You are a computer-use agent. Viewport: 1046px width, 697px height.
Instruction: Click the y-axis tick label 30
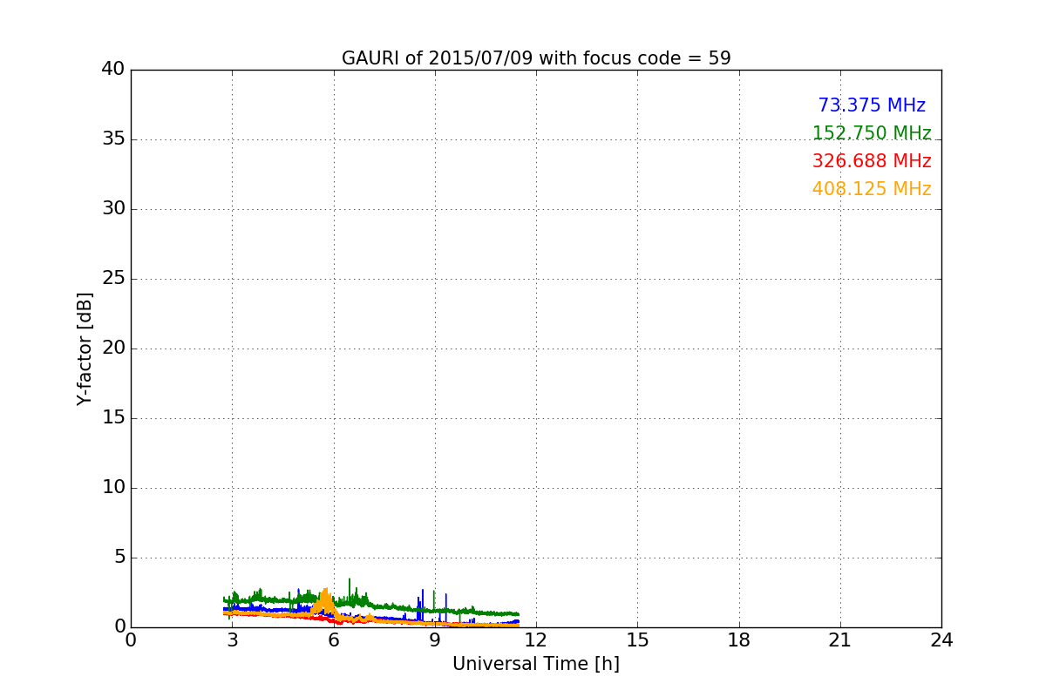pyautogui.click(x=113, y=209)
